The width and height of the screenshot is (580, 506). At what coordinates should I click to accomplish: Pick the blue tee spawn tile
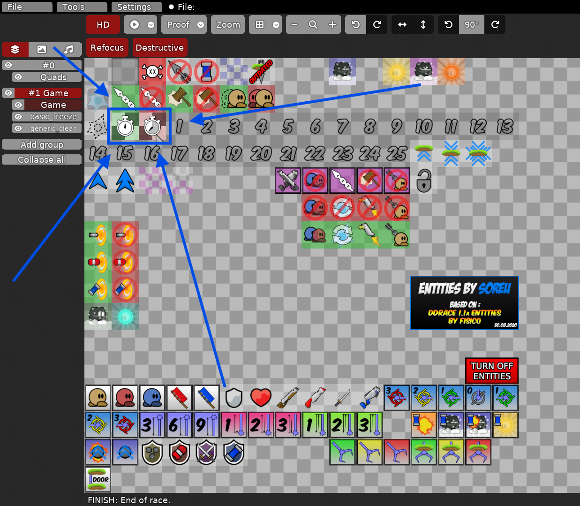click(152, 398)
